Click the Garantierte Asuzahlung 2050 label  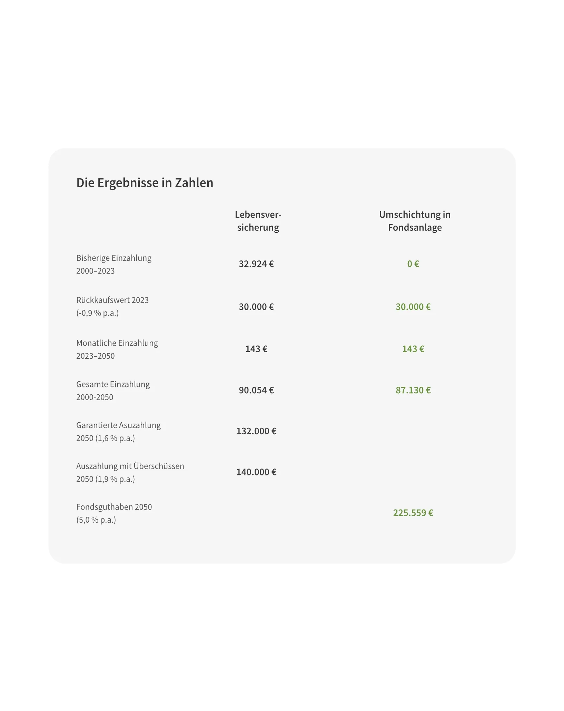pos(119,432)
